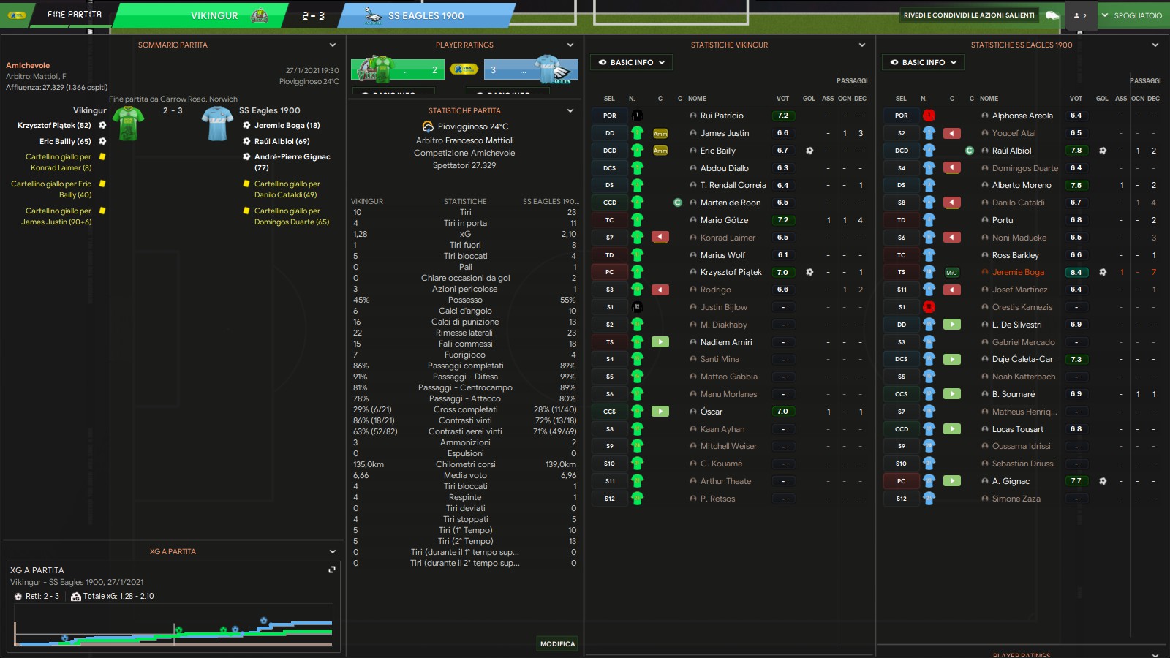Click the users icon with number 2

[1080, 15]
